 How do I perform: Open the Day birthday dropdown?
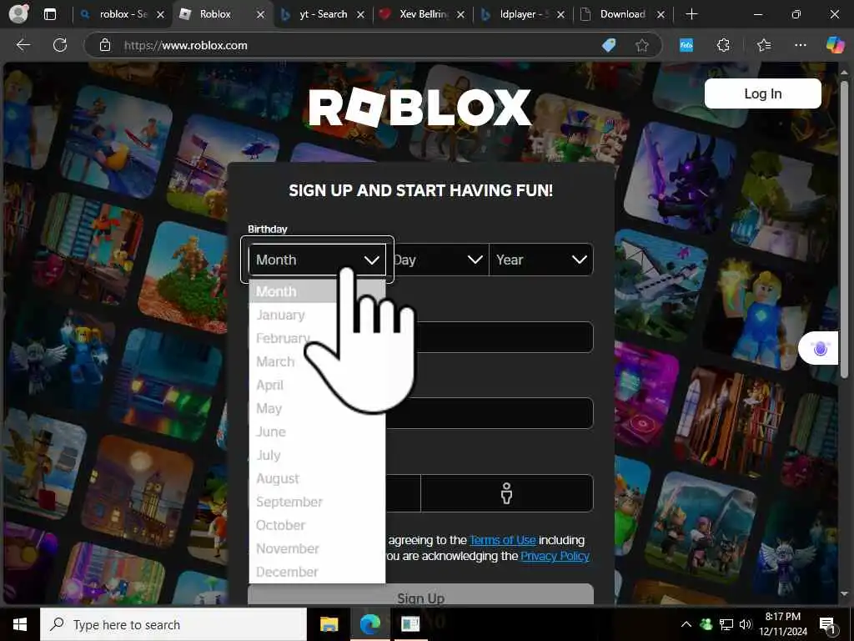tap(437, 260)
